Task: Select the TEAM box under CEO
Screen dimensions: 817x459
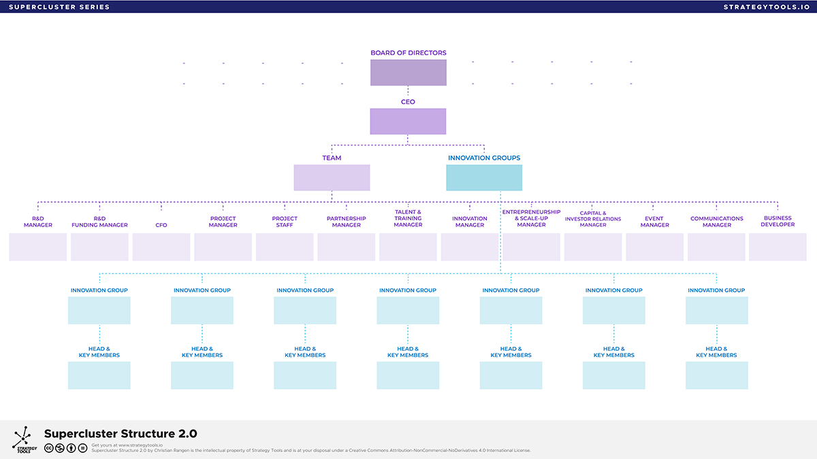Action: [x=332, y=177]
